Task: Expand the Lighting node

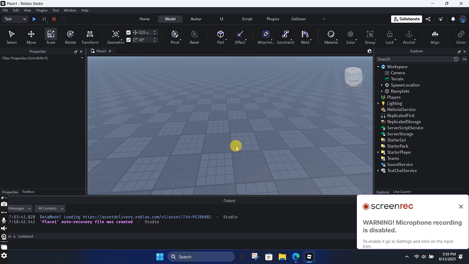Action: click(378, 103)
